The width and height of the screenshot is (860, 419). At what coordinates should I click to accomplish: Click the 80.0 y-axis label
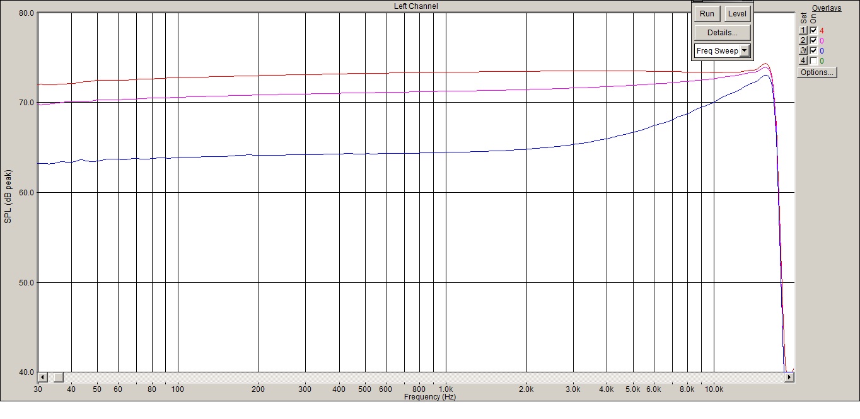(26, 13)
